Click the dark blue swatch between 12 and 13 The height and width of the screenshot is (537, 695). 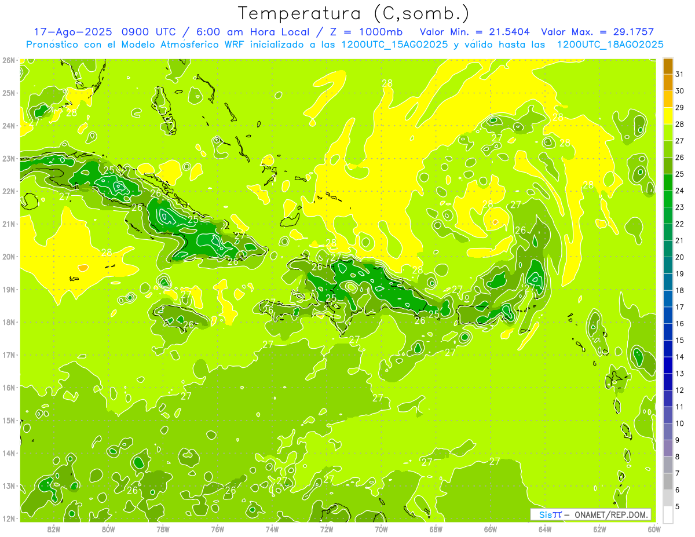coord(668,382)
